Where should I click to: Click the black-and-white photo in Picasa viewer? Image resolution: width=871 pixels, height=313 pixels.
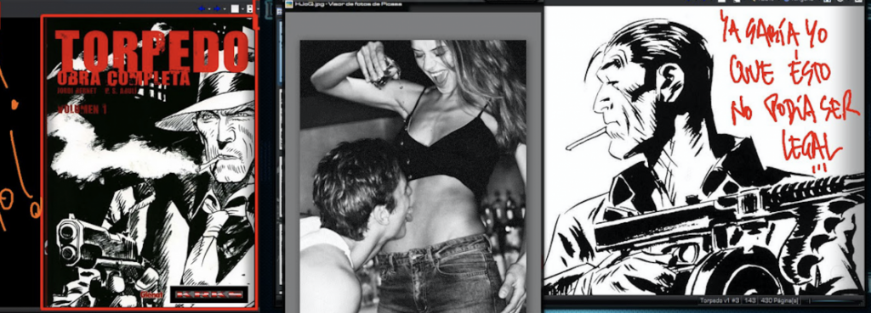coord(413,176)
